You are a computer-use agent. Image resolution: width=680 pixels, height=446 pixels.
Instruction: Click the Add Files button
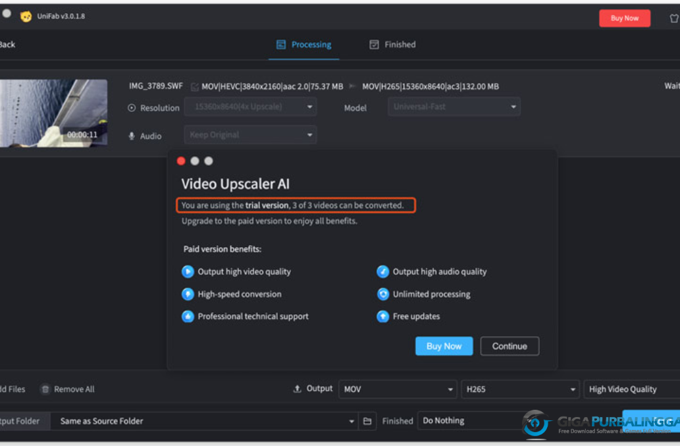[x=12, y=389]
